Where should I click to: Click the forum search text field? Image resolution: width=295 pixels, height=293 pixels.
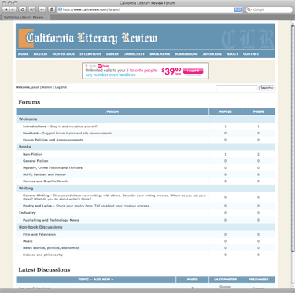(x=237, y=88)
